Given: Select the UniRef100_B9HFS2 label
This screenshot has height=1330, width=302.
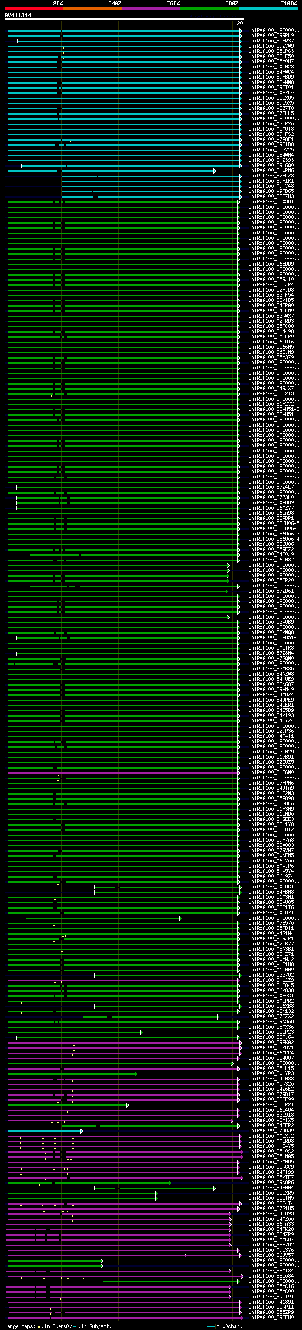Looking at the screenshot, I should [271, 134].
